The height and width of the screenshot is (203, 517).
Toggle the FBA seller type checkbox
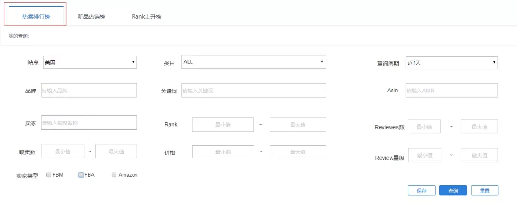pyautogui.click(x=81, y=175)
